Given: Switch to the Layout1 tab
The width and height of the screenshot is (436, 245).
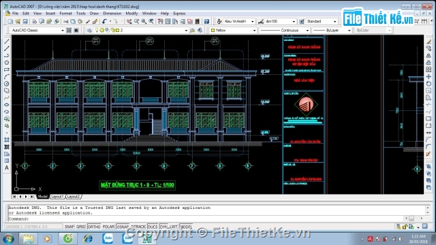Looking at the screenshot, I should coord(57,197).
